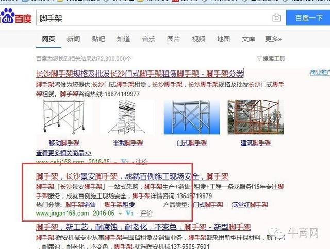Viewport: 330px width, 249px height.
Task: Click the V2 credibility badge for cshj168.com
Action: tap(125, 161)
